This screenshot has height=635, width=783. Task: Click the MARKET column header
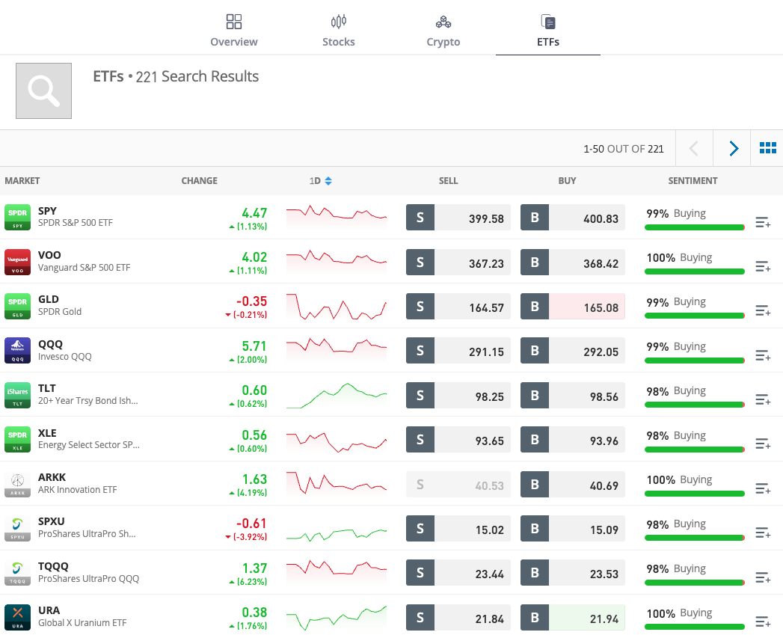coord(22,180)
